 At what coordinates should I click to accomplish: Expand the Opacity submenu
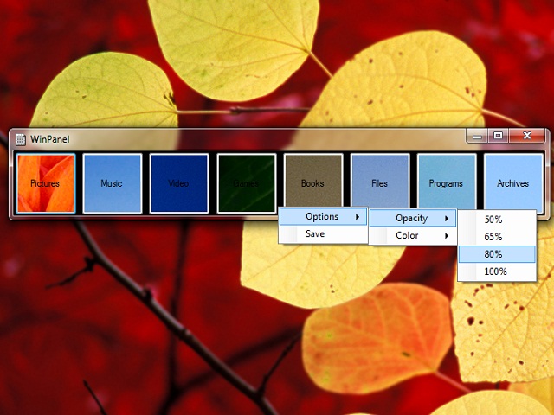(413, 219)
